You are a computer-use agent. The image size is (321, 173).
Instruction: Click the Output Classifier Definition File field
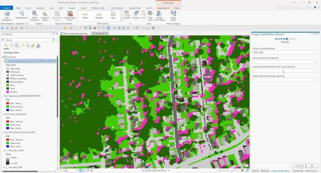(284, 70)
